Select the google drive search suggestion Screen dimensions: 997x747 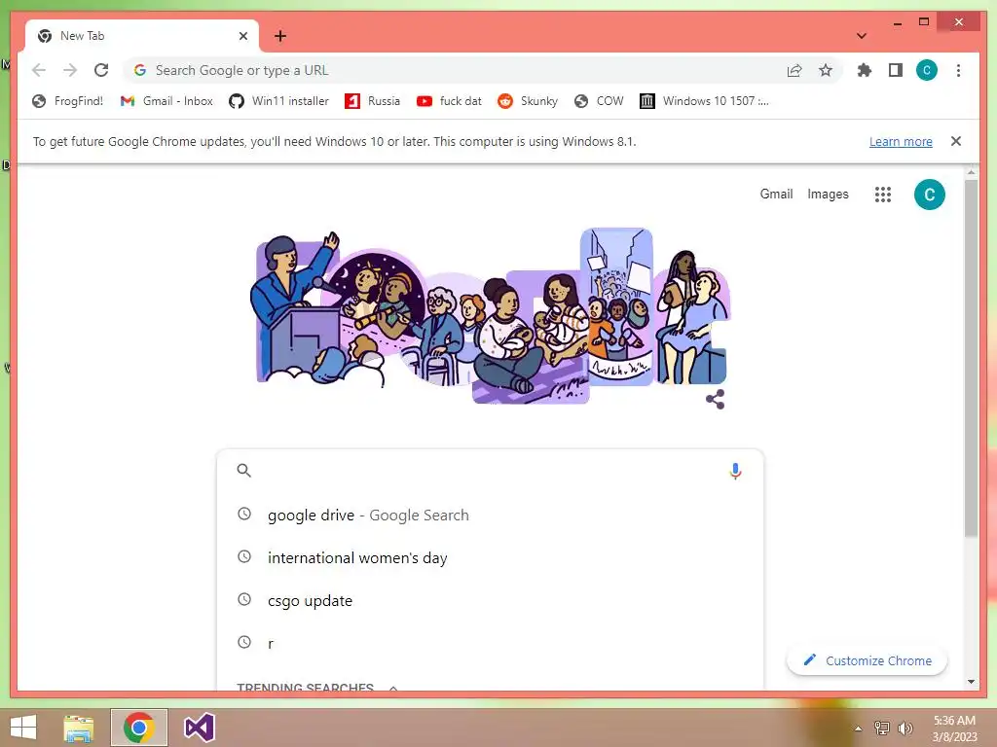click(490, 515)
